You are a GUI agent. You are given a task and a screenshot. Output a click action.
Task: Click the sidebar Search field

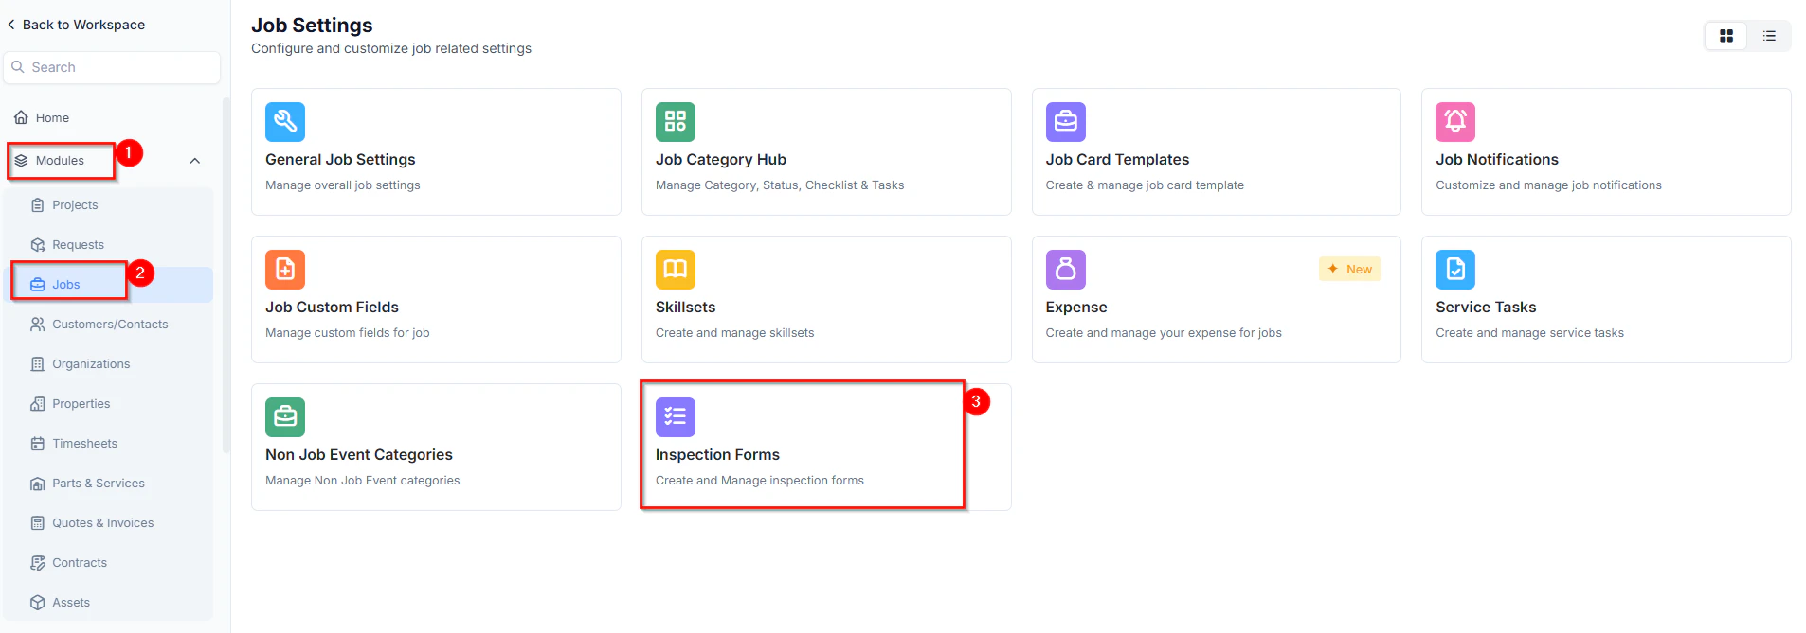(112, 67)
